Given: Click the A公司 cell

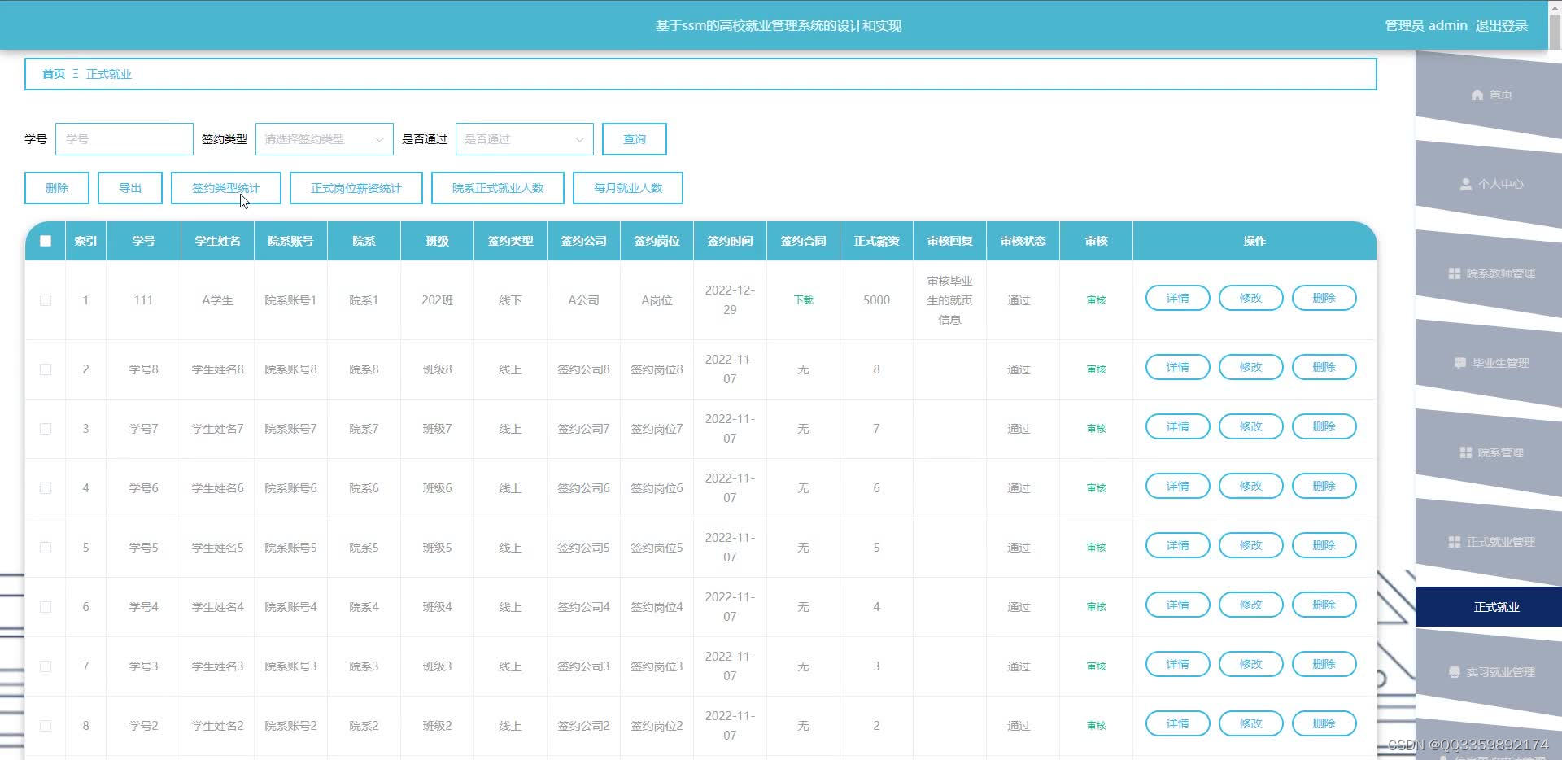Looking at the screenshot, I should tap(583, 300).
